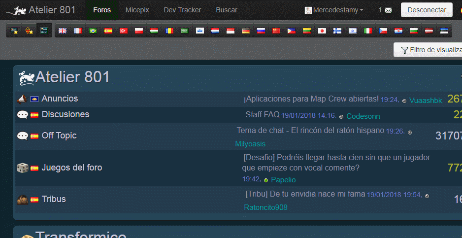View Codesonn's profile
Screen dimensions: 462x238
coord(363,116)
